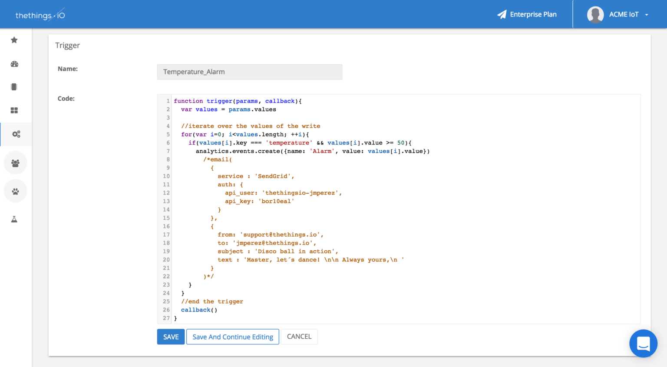Open the Enterprise Plan link
Image resolution: width=667 pixels, height=367 pixels.
tap(533, 14)
